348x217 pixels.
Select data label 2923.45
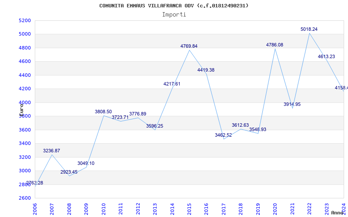69,172
